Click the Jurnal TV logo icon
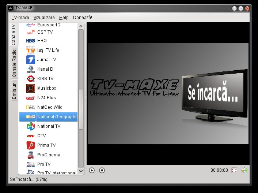The image size is (258, 193). tap(31, 60)
